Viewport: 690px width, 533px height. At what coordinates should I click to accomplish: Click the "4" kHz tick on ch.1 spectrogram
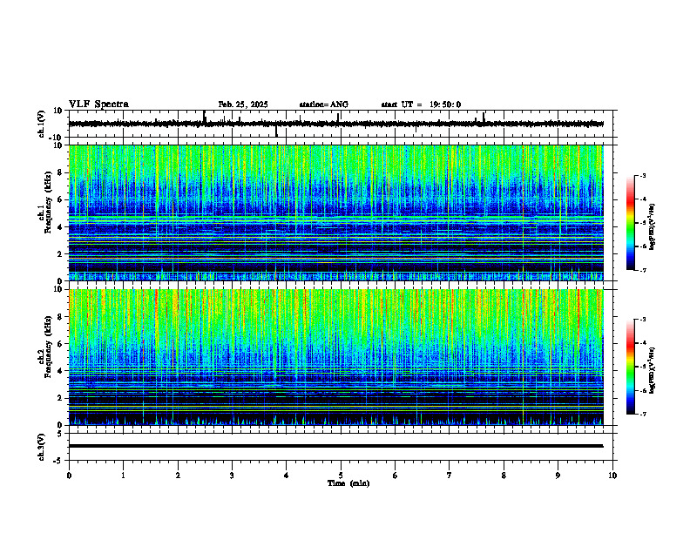pos(60,227)
